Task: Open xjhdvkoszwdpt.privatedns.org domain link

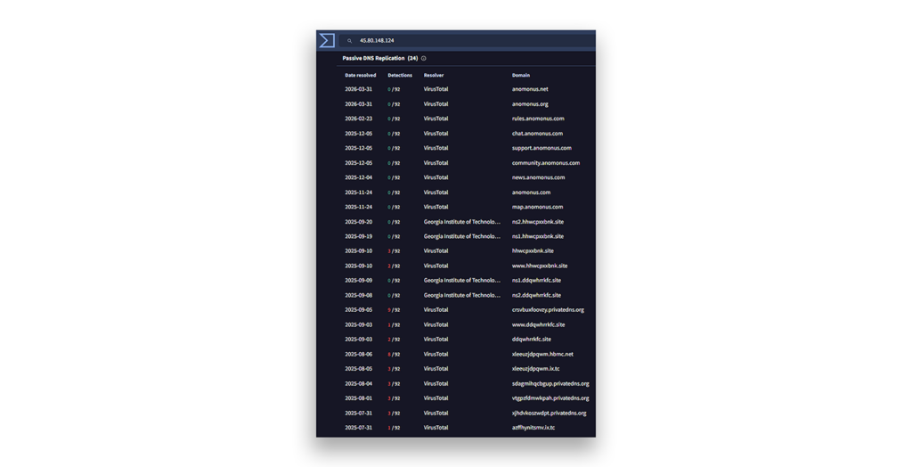Action: [x=549, y=413]
